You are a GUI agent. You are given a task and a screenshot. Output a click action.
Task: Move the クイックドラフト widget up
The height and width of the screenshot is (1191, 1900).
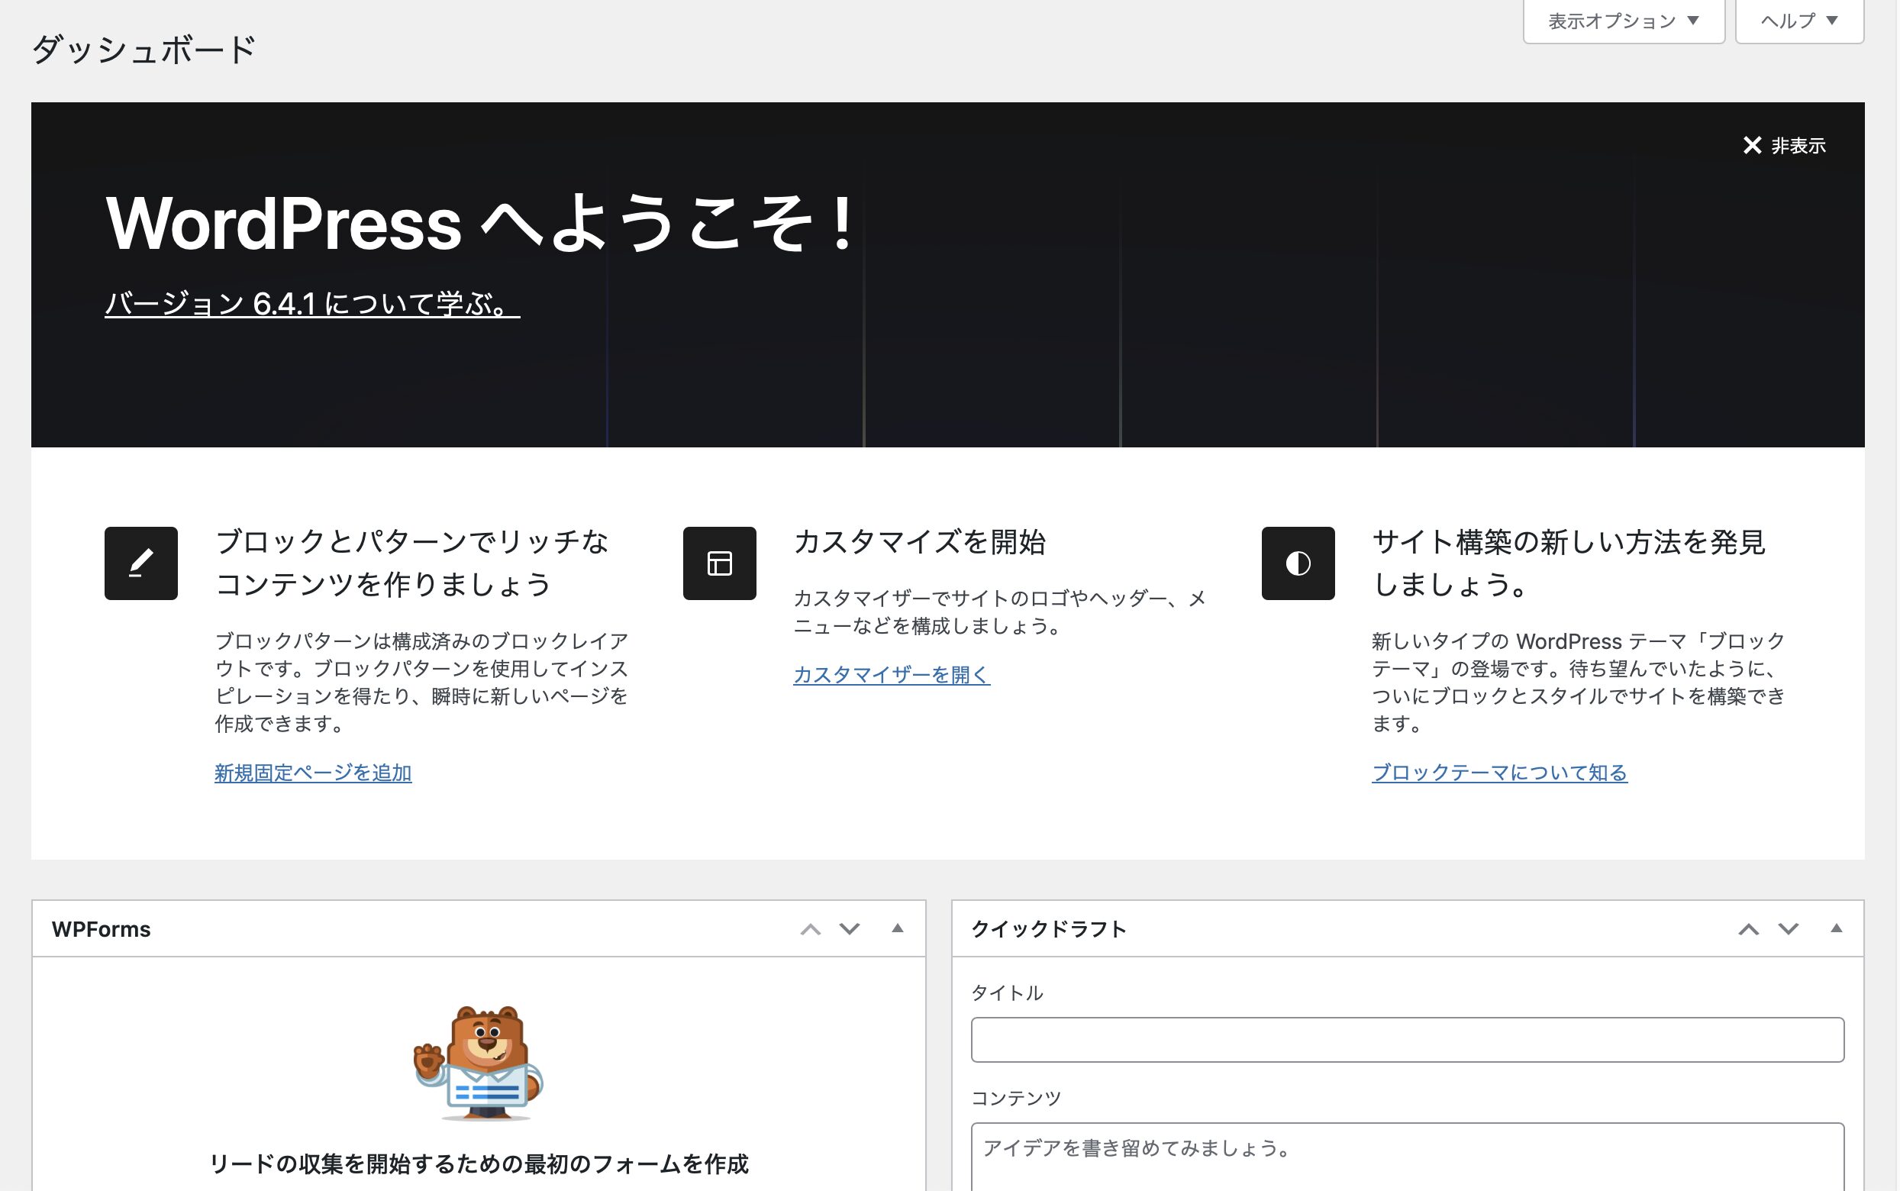pyautogui.click(x=1748, y=929)
